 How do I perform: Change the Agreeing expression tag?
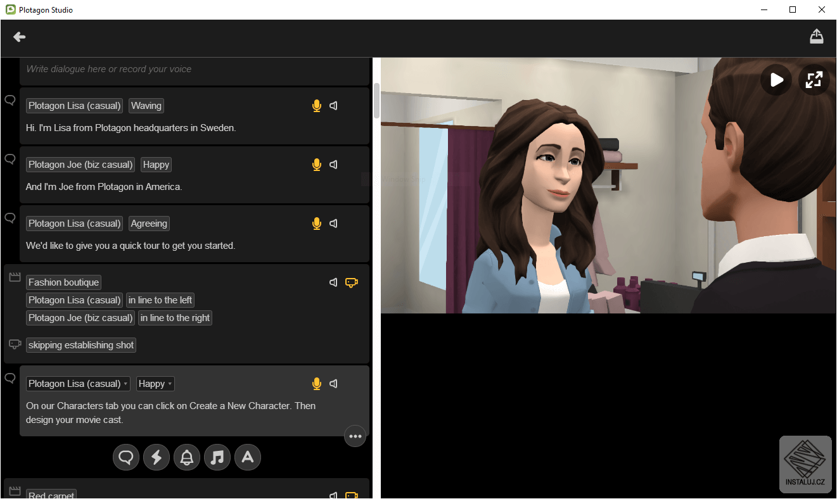[149, 224]
